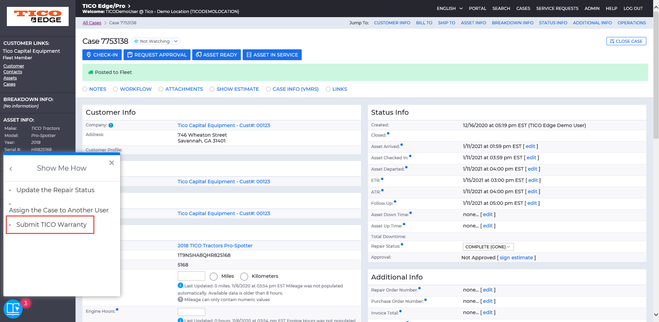This screenshot has width=659, height=322.
Task: Open Customer link in sidebar
Action: 14,66
